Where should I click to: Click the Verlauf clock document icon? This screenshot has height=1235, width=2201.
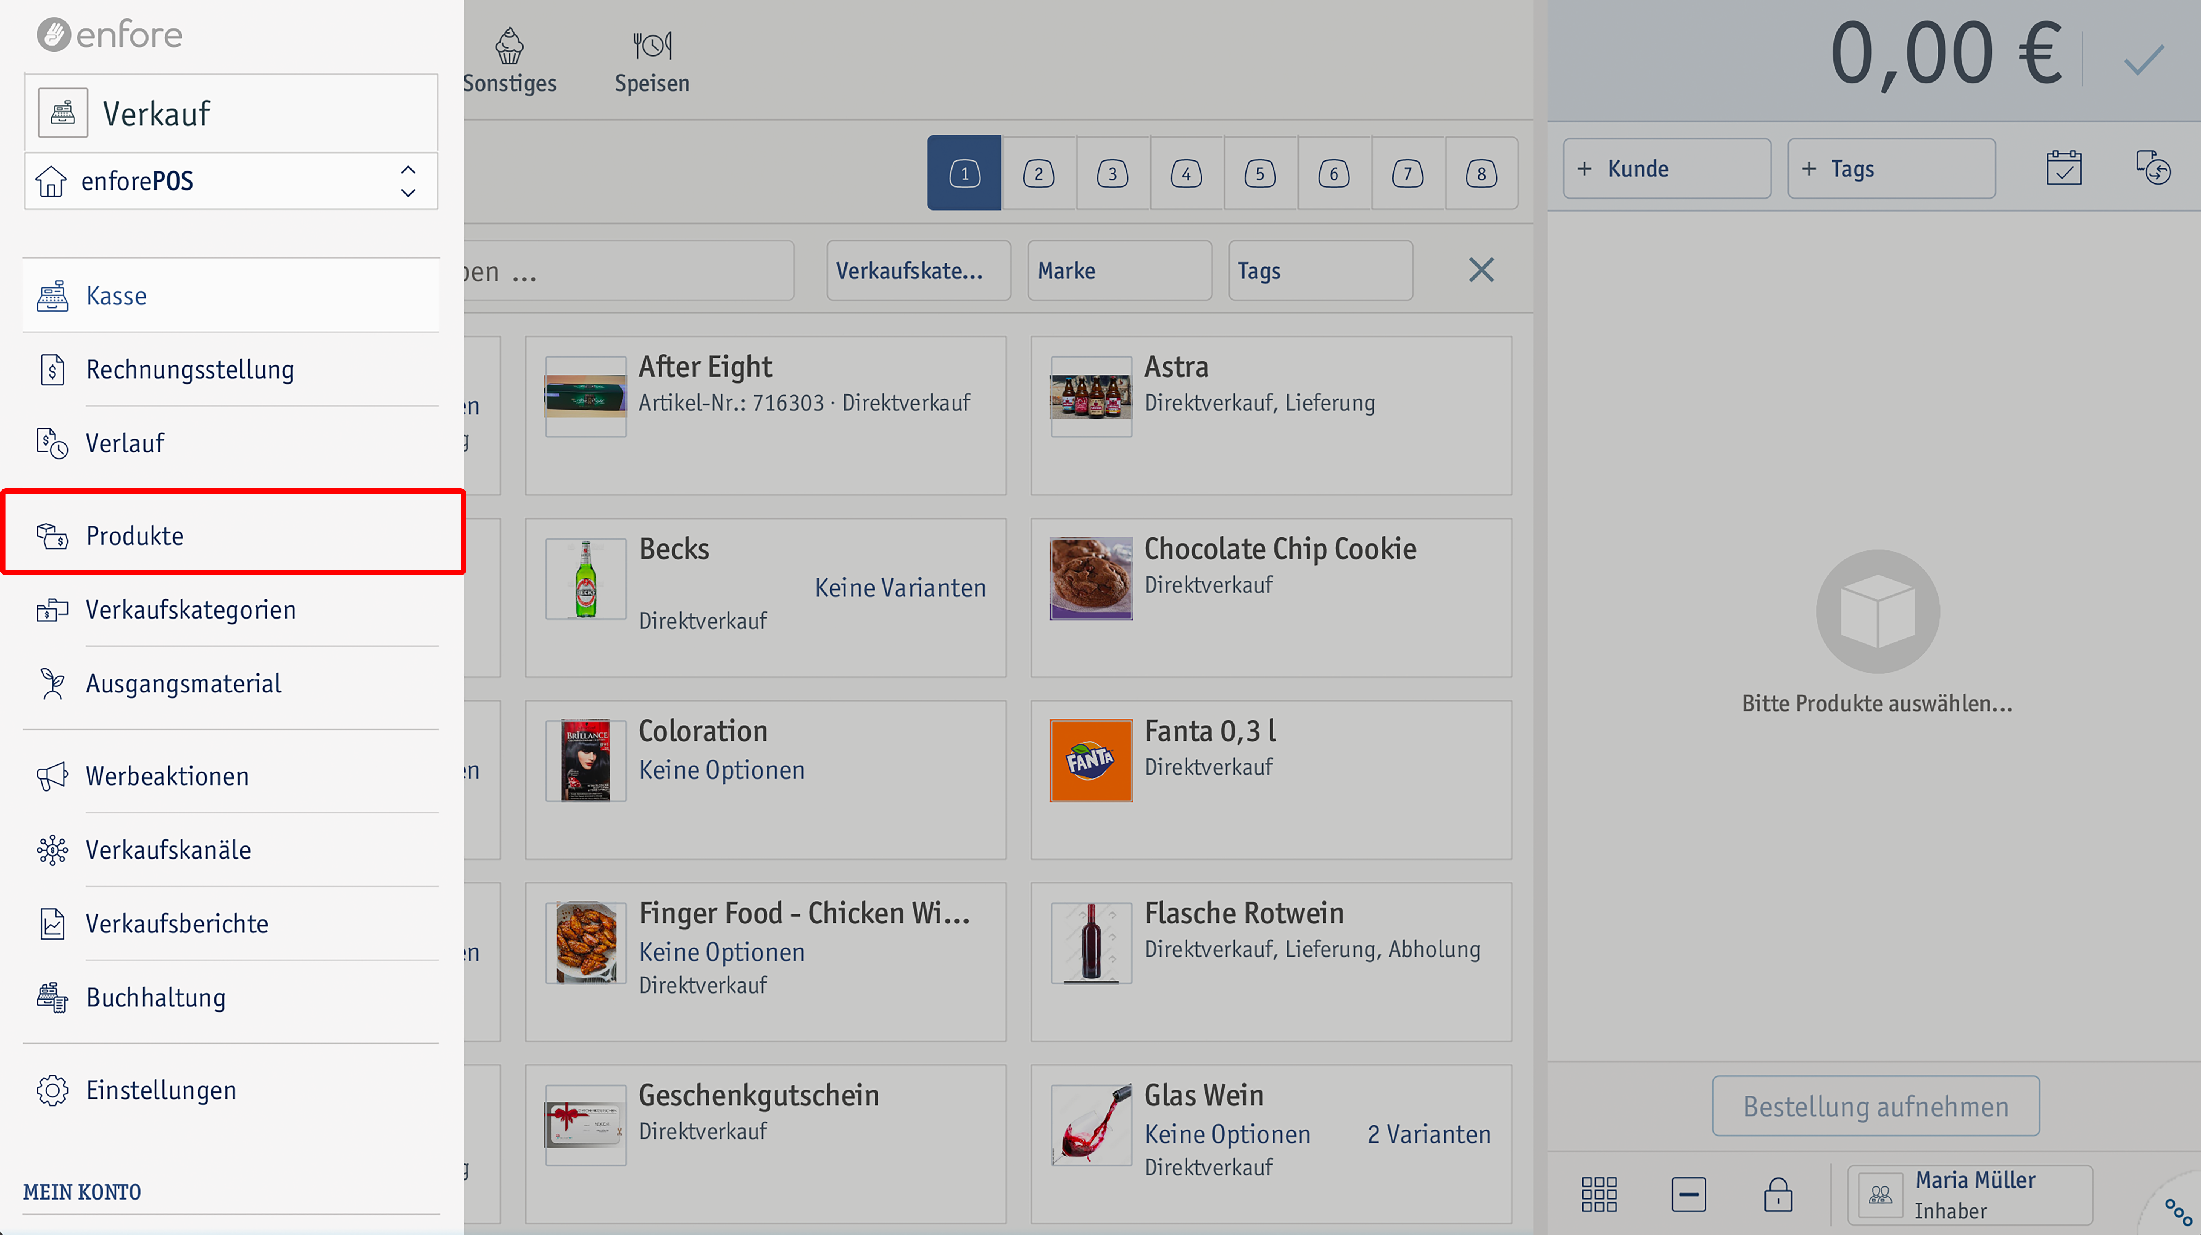[x=52, y=443]
